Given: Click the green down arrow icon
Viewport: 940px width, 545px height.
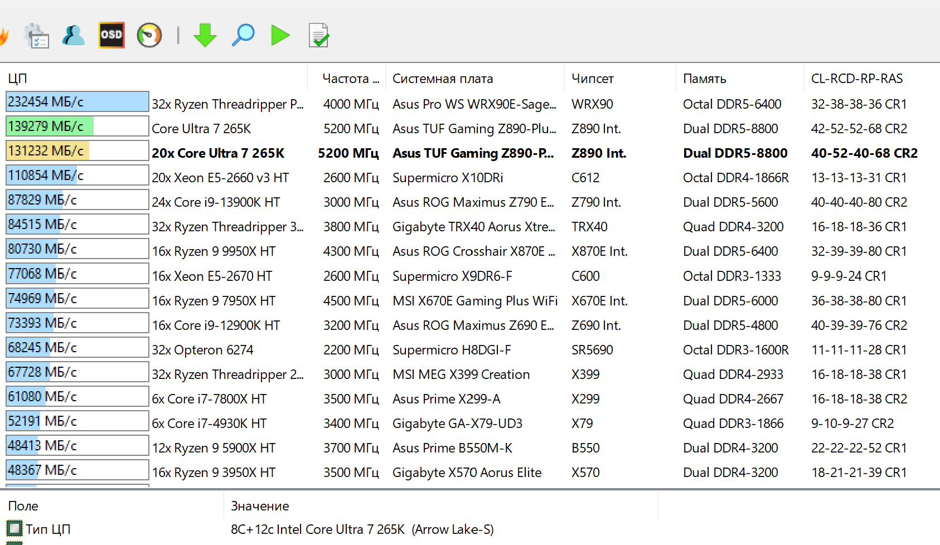Looking at the screenshot, I should tap(205, 35).
